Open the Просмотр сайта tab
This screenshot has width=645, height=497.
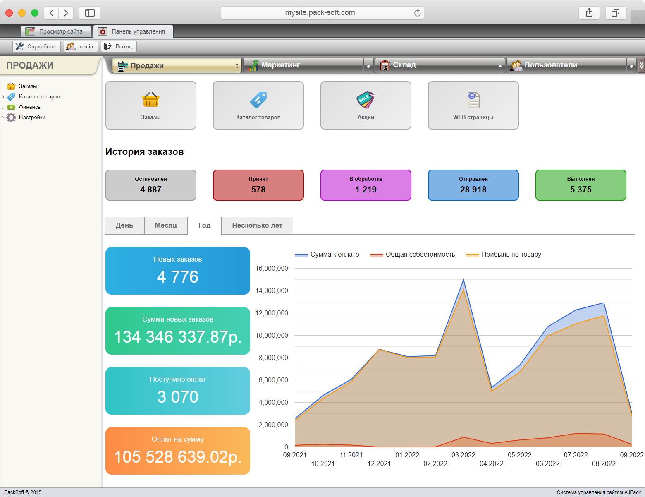(56, 31)
